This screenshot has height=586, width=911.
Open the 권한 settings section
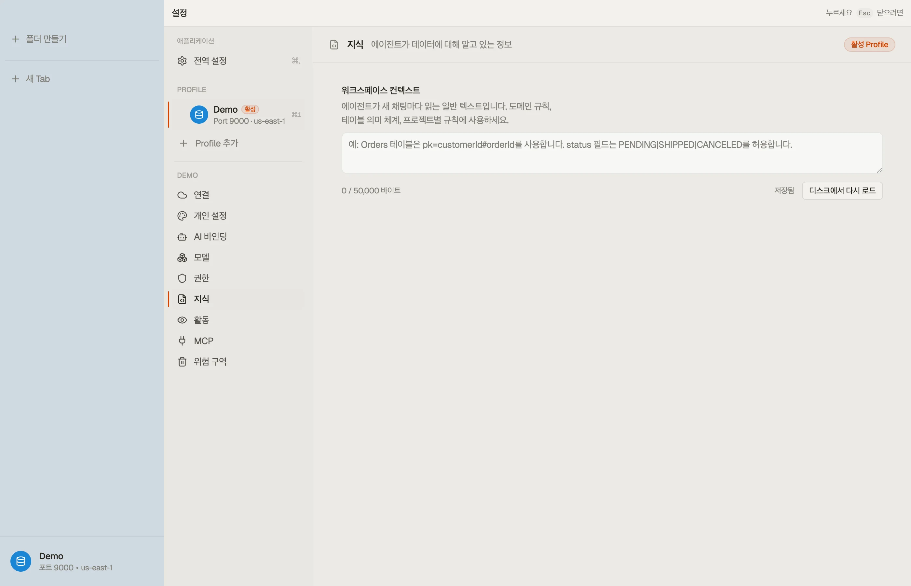point(238,279)
